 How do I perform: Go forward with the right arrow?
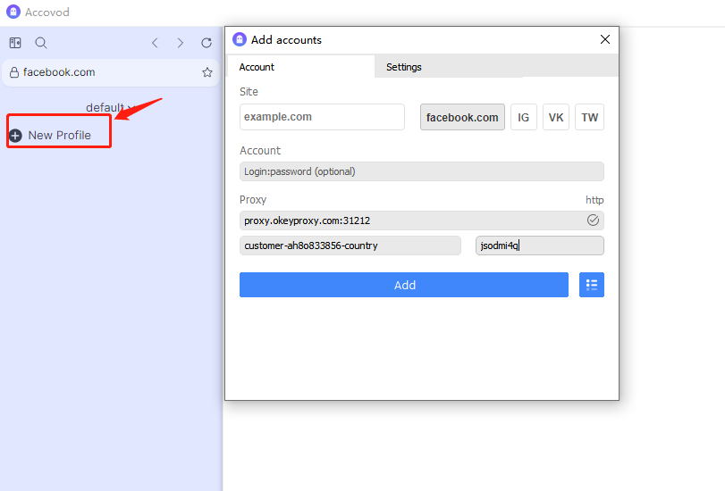pyautogui.click(x=181, y=43)
